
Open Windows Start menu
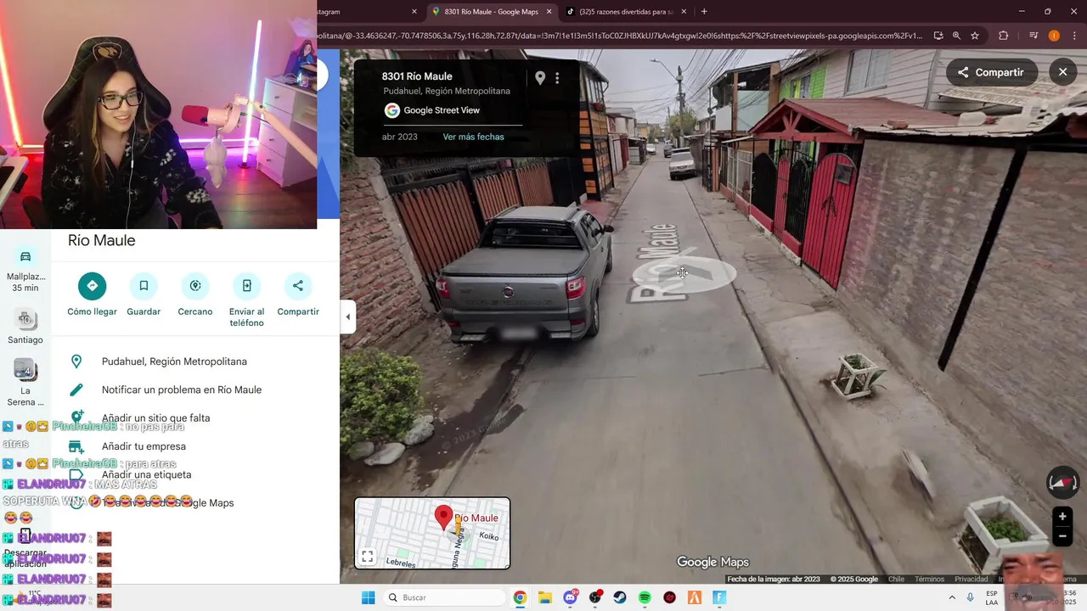coord(368,597)
